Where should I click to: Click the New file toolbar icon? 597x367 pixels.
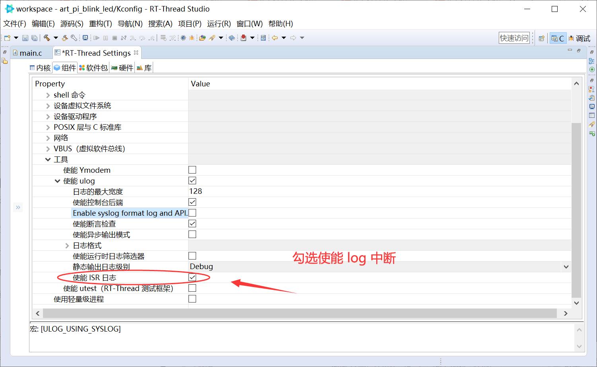click(7, 38)
